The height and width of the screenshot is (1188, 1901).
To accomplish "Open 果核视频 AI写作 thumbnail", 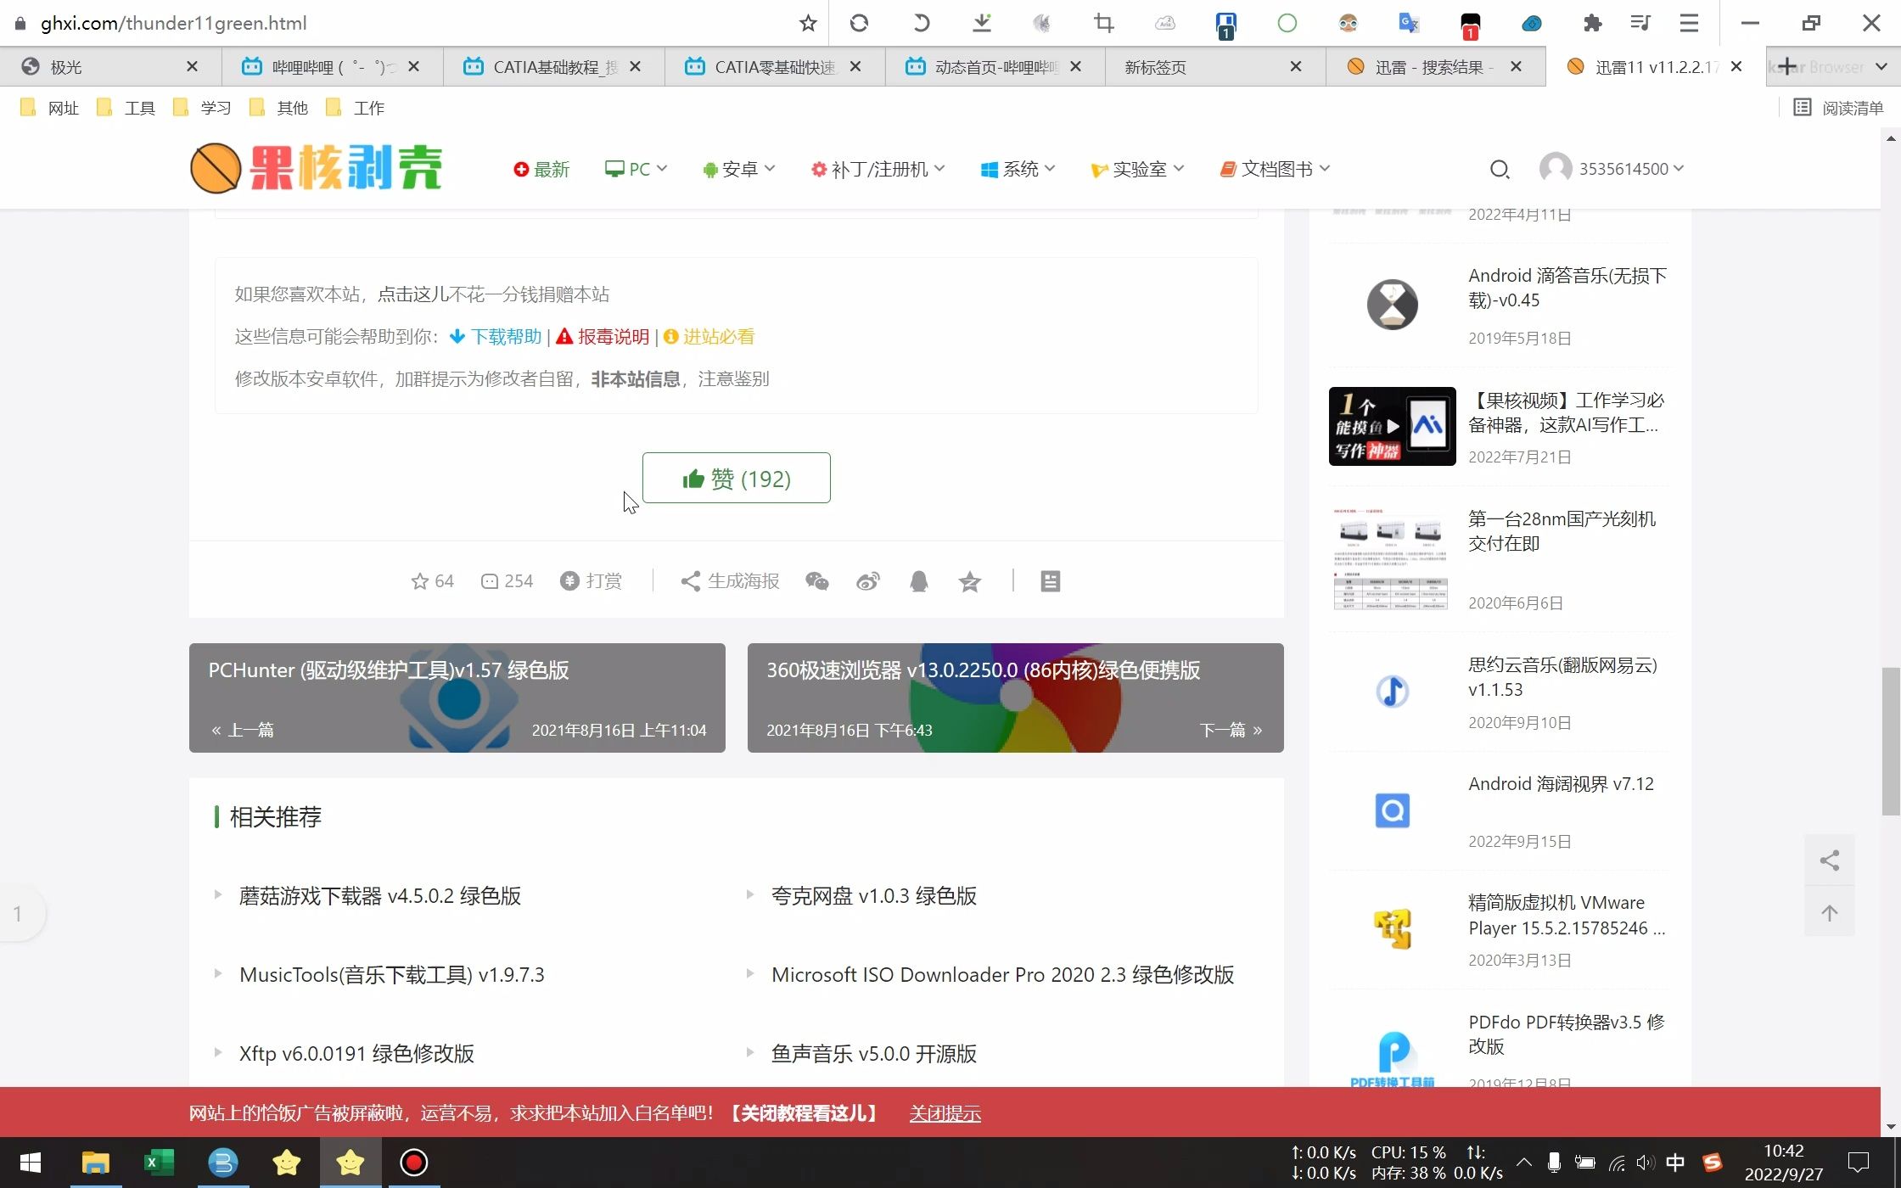I will [1392, 426].
